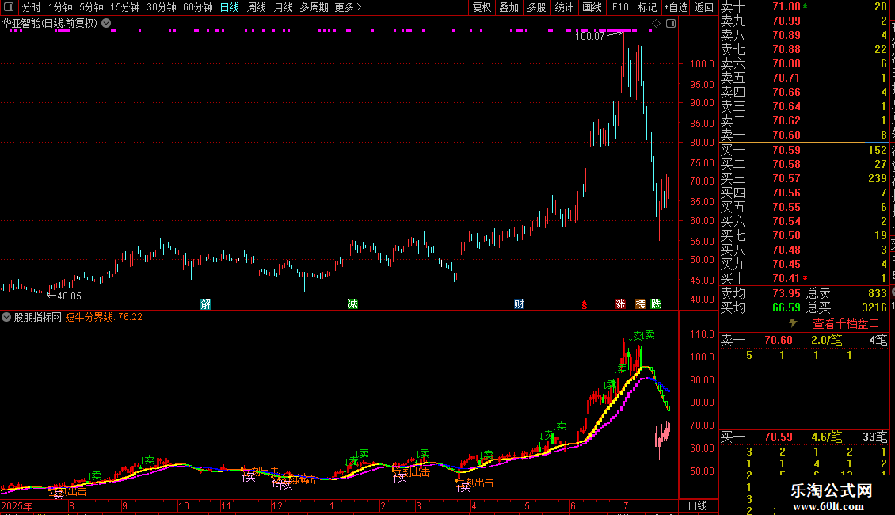The height and width of the screenshot is (515, 895).
Task: Switch to the 15分钟 period
Action: (x=124, y=7)
